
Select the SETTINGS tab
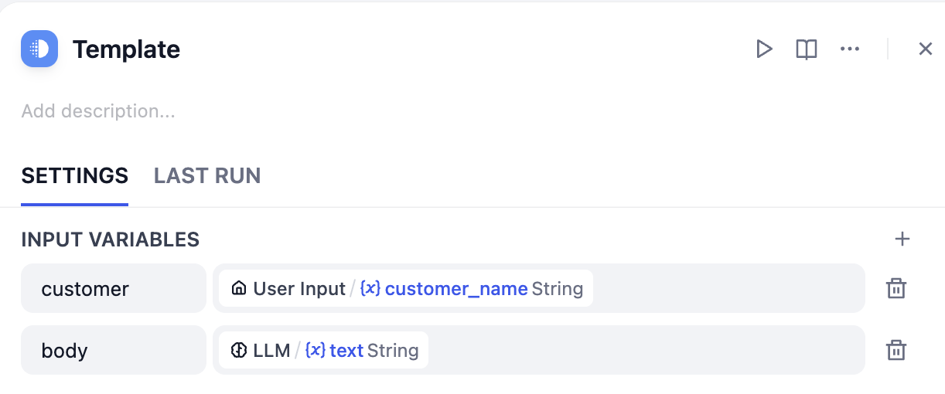tap(74, 176)
